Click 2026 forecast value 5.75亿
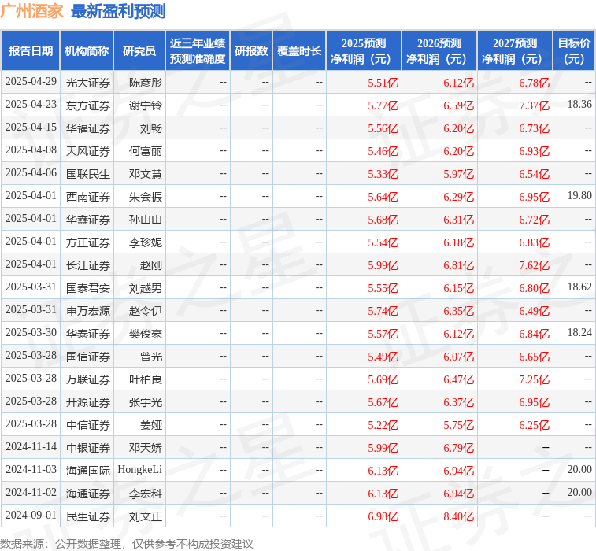The image size is (596, 551). pos(458,424)
